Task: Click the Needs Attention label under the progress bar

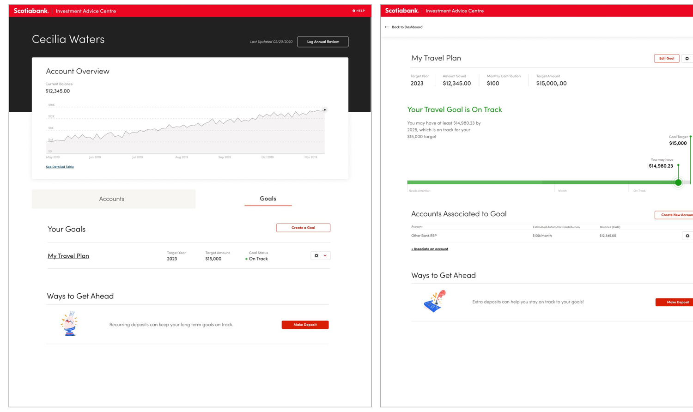Action: (x=419, y=191)
